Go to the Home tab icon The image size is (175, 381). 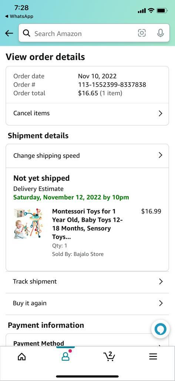(22, 356)
